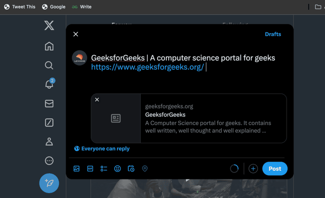Open Drafts in compose dialog

(x=273, y=34)
